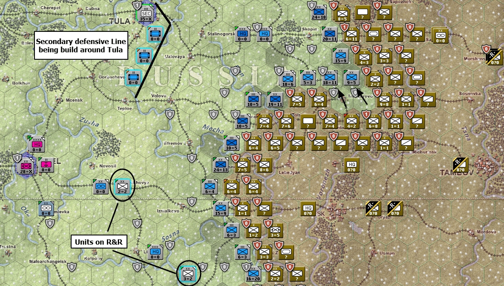This screenshot has width=504, height=286.
Task: Select the SEC 35=X unit at Tula
Action: tap(146, 14)
